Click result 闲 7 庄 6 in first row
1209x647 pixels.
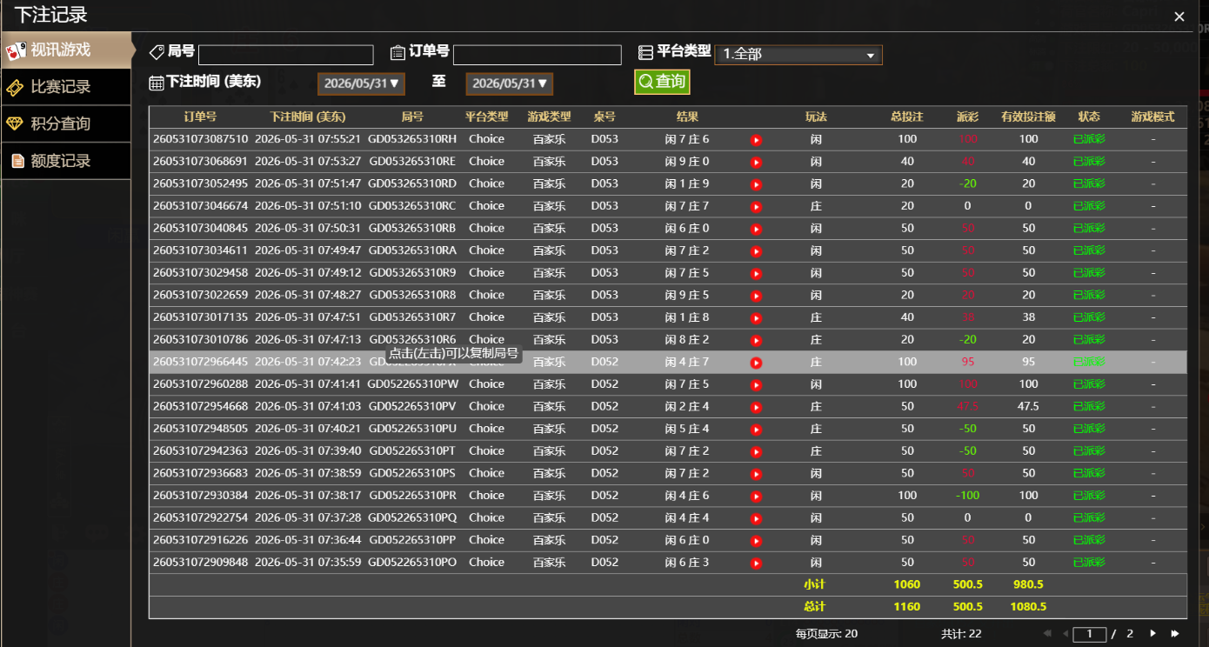[687, 139]
